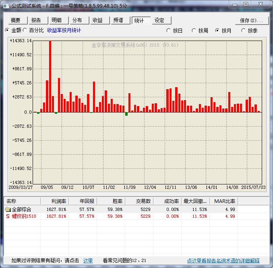The image size is (273, 268).
Task: Click the 这里 help link
Action: [88, 261]
